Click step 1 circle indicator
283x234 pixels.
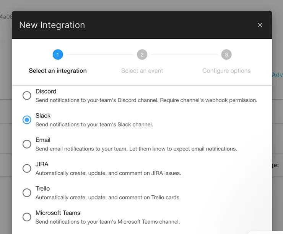coord(58,55)
